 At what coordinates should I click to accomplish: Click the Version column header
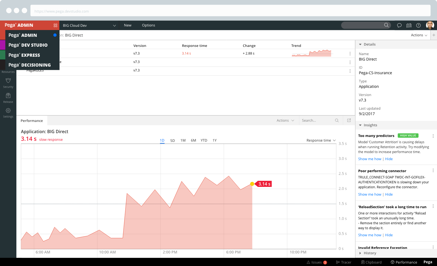[140, 46]
